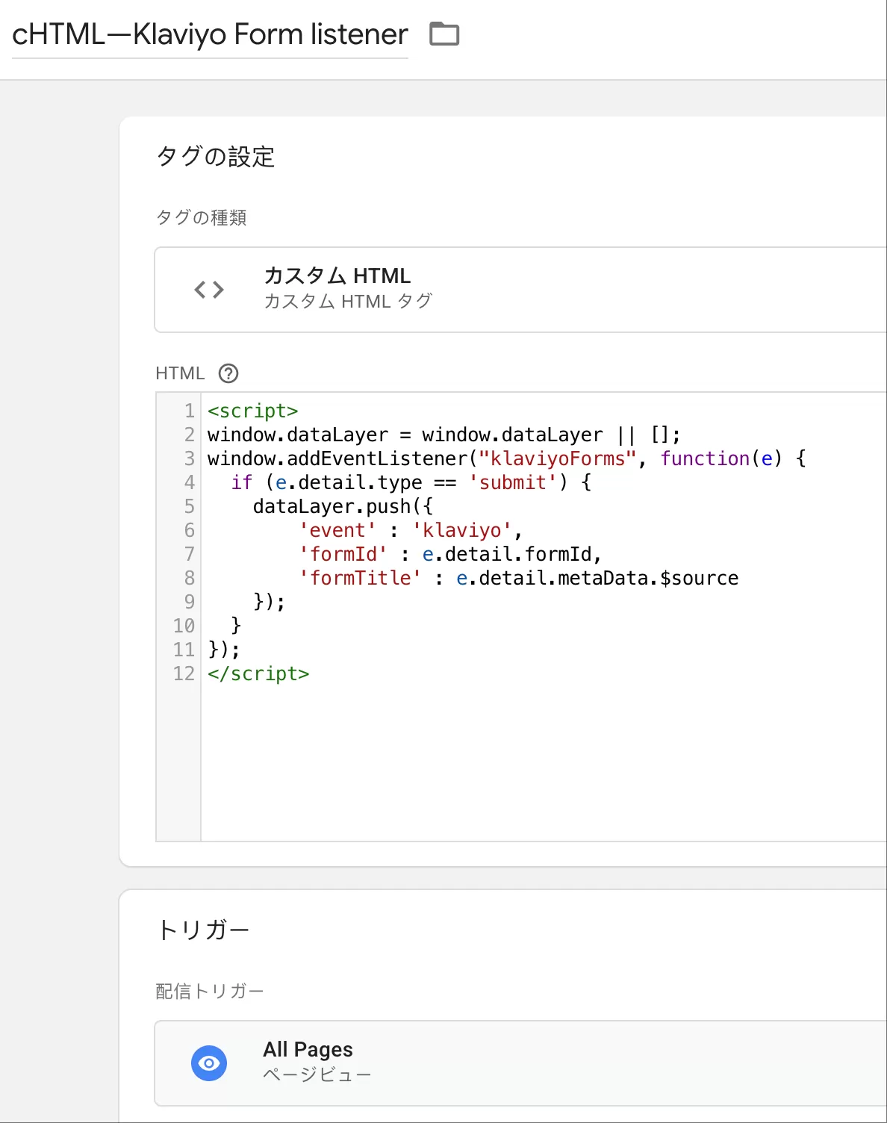Screen dimensions: 887x1123
Task: Open the All Pages trigger
Action: click(x=520, y=1063)
